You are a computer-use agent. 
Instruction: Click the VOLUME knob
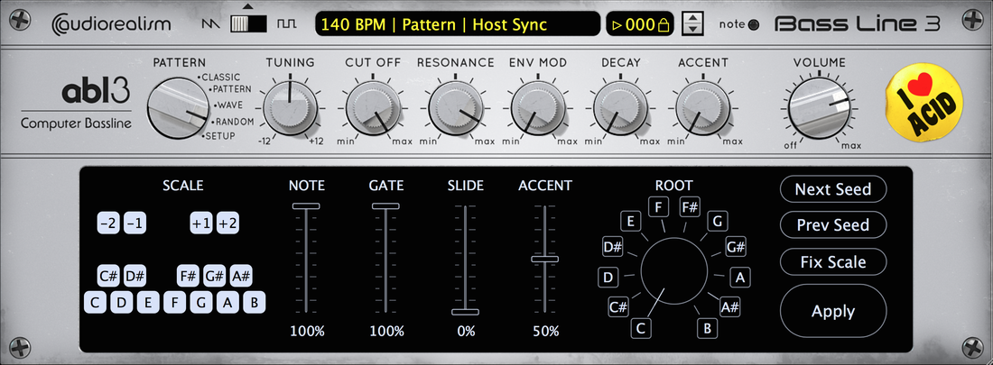pos(821,109)
